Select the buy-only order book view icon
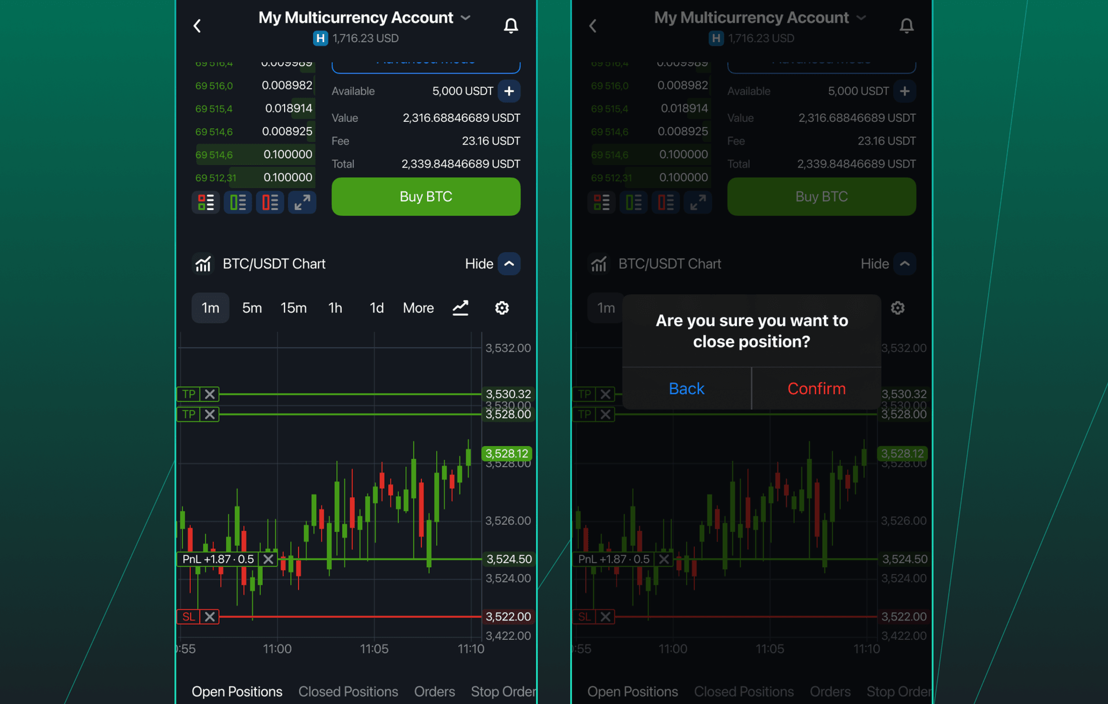Screen dimensions: 1108x704 (238, 202)
